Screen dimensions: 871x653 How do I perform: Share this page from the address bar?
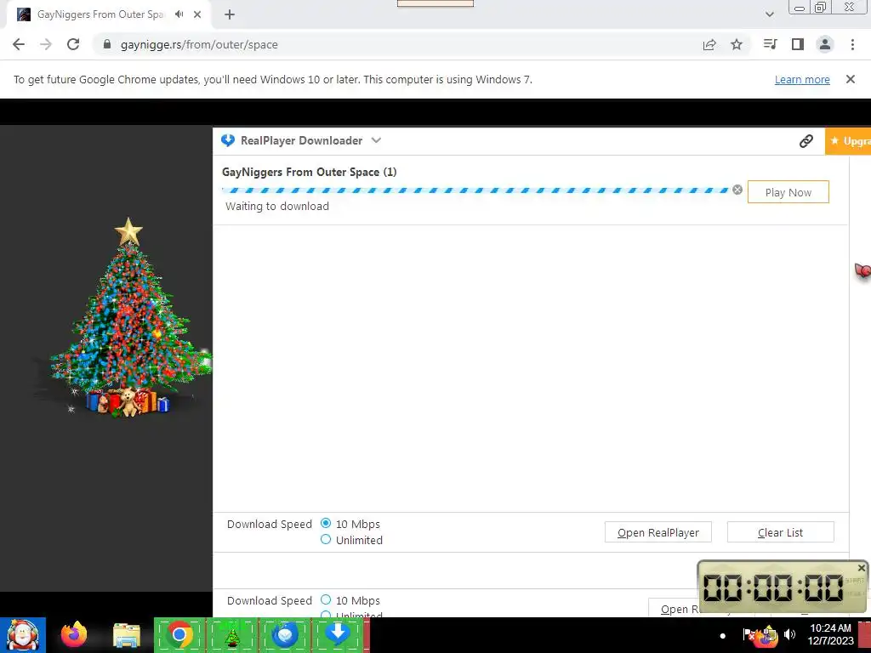click(709, 45)
